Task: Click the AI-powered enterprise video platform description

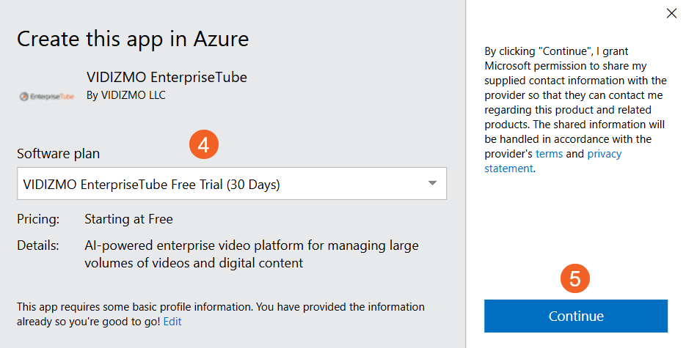Action: pyautogui.click(x=251, y=253)
